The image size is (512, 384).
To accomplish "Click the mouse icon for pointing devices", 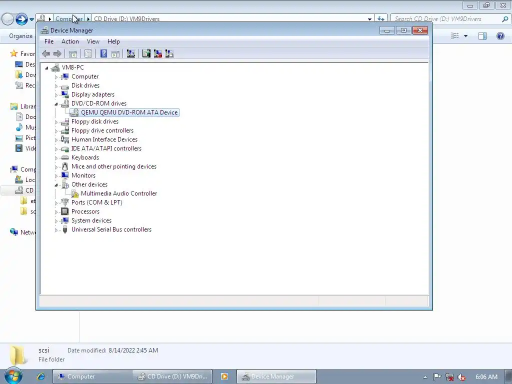I will [65, 166].
